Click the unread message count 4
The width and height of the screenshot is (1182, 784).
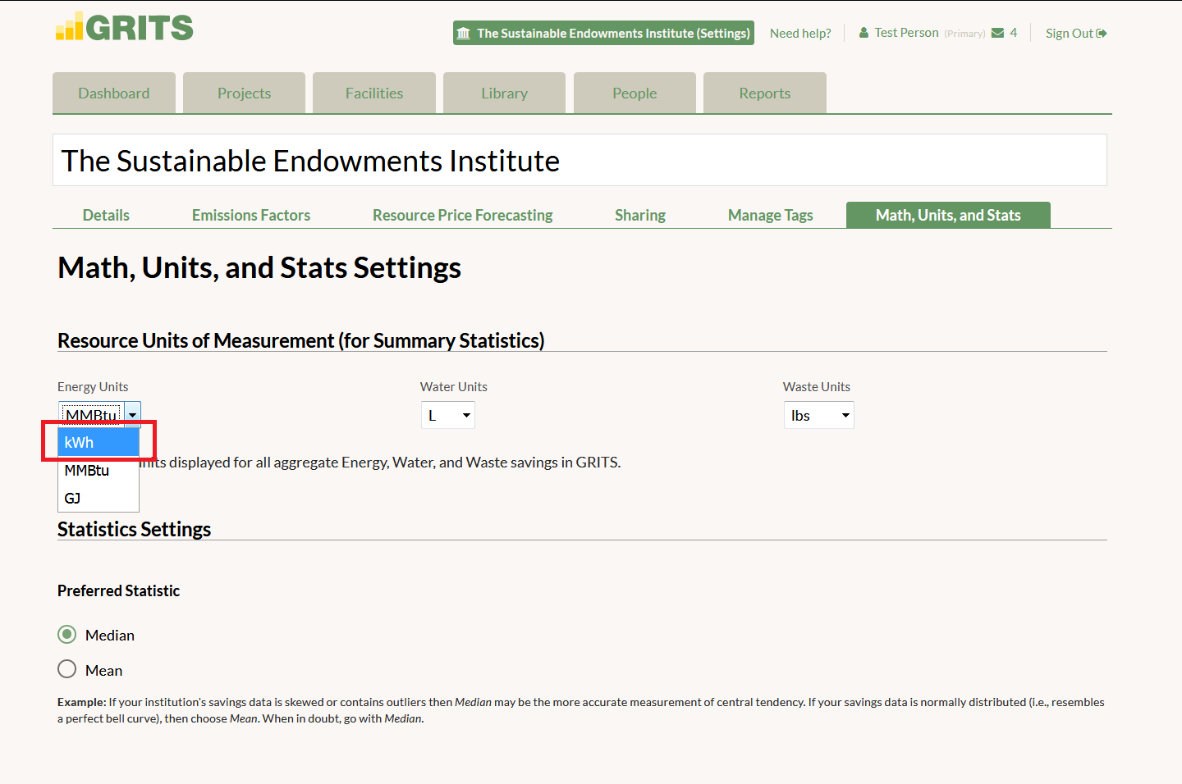(x=1013, y=33)
